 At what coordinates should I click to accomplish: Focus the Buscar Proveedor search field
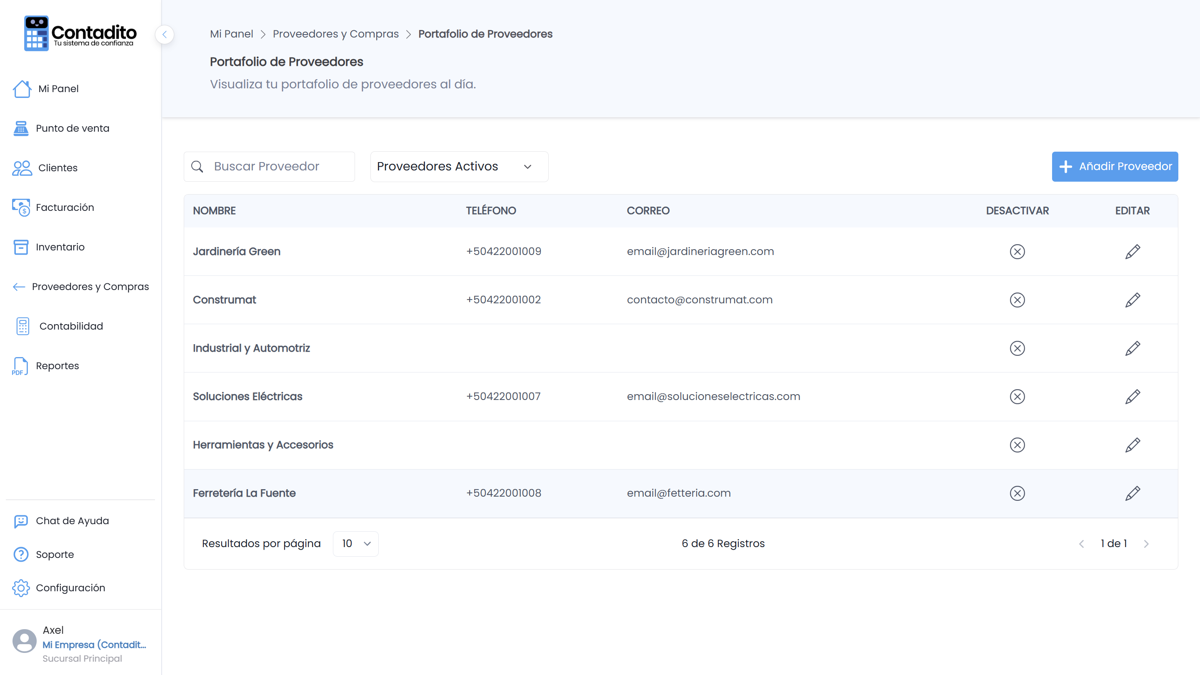269,166
